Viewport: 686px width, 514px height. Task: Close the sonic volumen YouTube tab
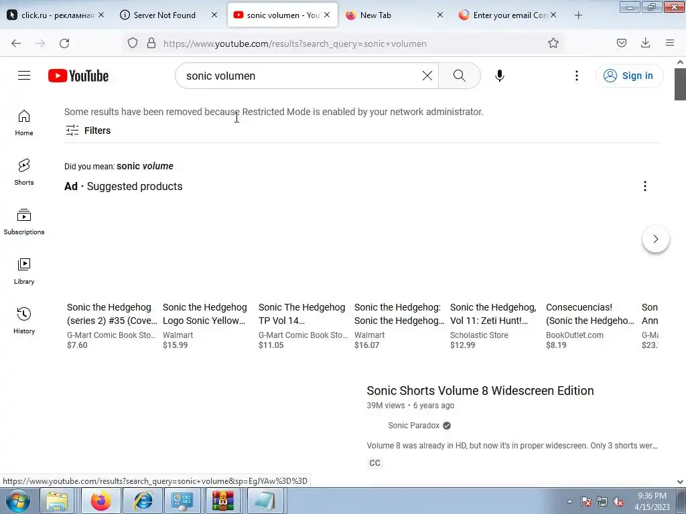pos(327,15)
